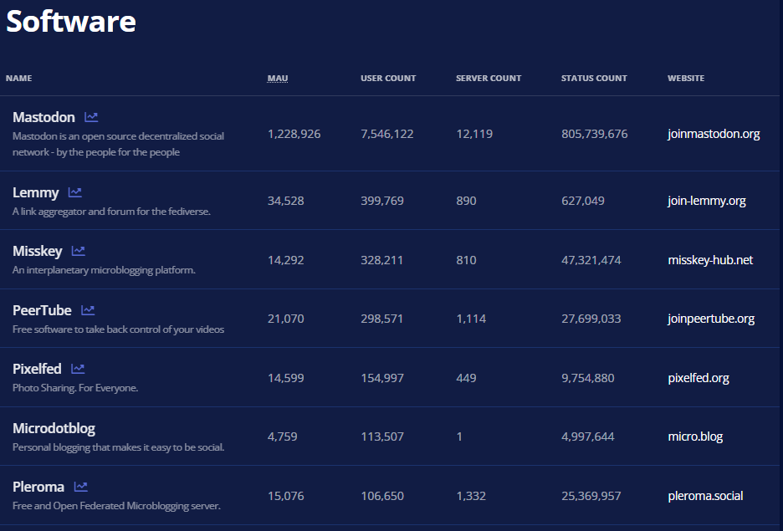Click Microdotblog's status count 4,997,644
Viewport: 783px width, 531px height.
(588, 437)
